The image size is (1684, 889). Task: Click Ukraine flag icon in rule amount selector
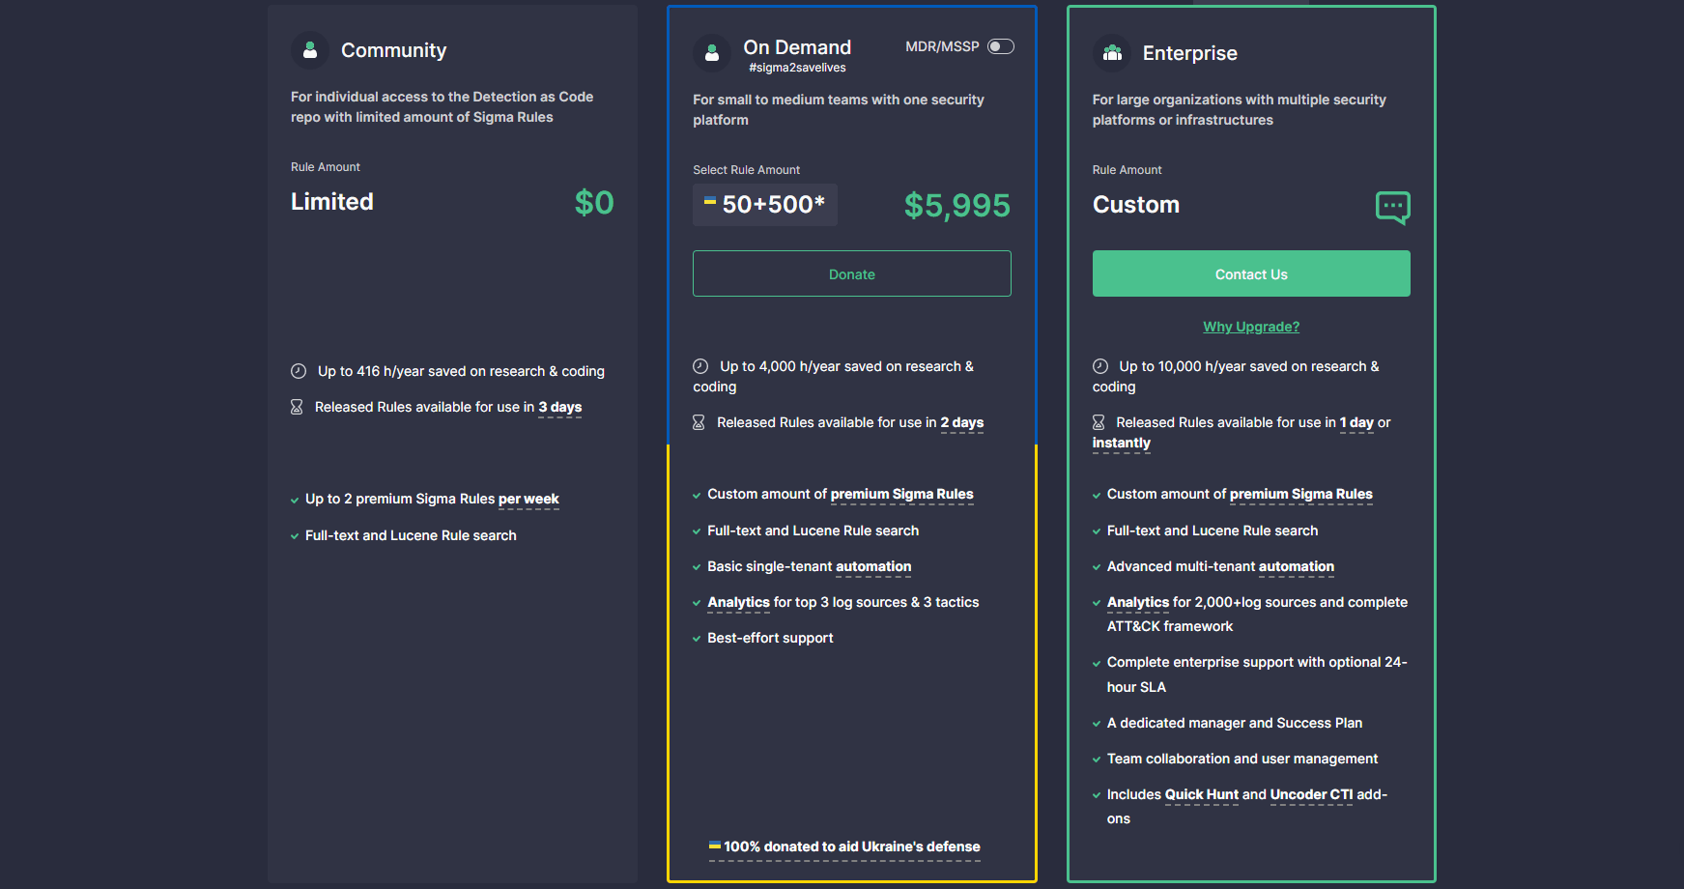(710, 201)
